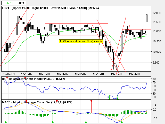Click the RSI red sell marker near 17-10-02
The height and width of the screenshot is (124, 165).
(25, 78)
